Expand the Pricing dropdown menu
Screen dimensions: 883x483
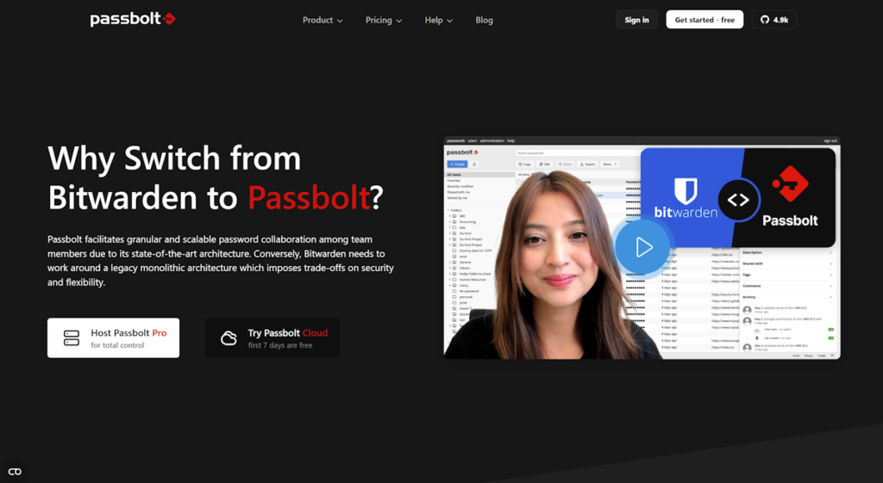tap(384, 20)
